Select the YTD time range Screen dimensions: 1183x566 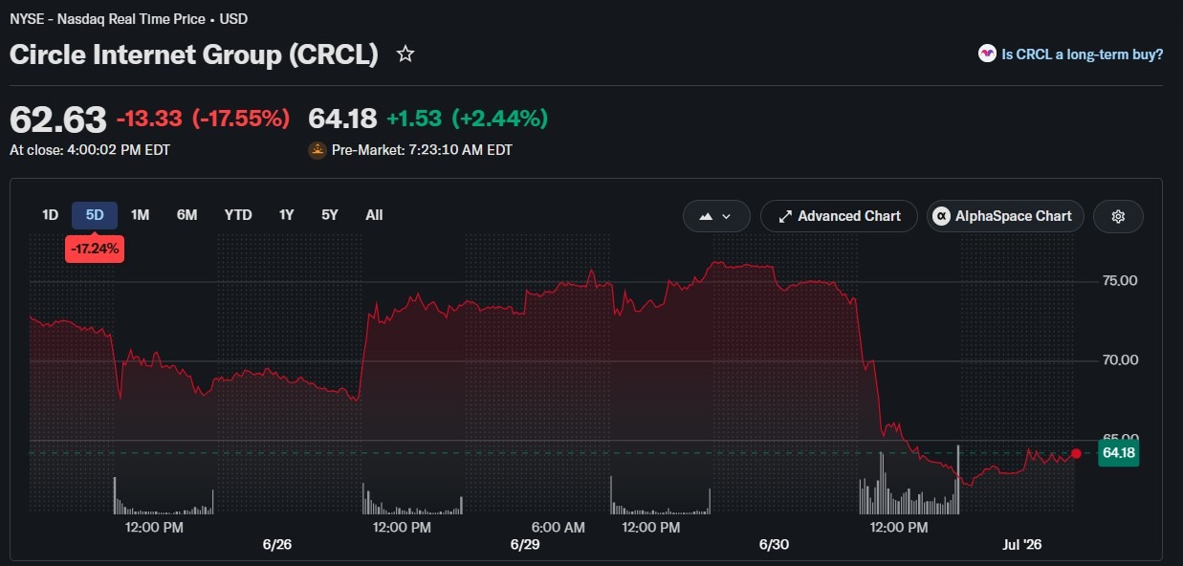click(x=238, y=215)
